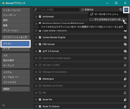Expand the Copy Global Transform row

pyautogui.click(x=36, y=31)
